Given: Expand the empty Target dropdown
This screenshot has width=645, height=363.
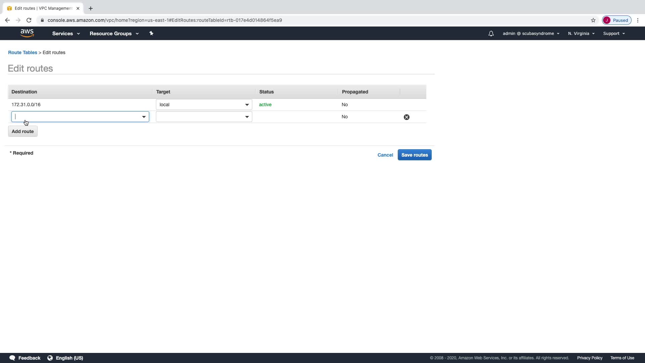Looking at the screenshot, I should (x=247, y=117).
